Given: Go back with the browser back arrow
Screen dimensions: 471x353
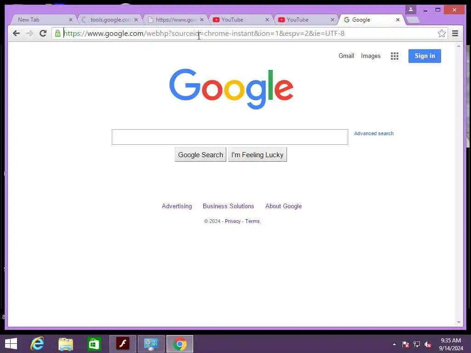Looking at the screenshot, I should point(16,33).
